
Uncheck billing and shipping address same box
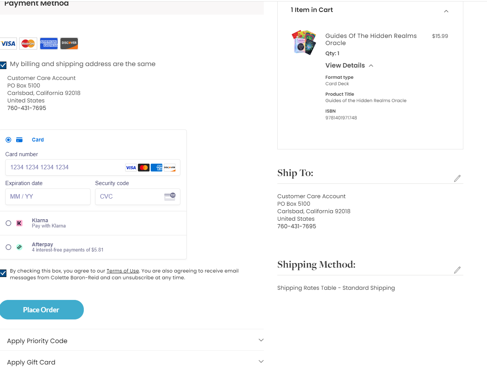(x=3, y=65)
